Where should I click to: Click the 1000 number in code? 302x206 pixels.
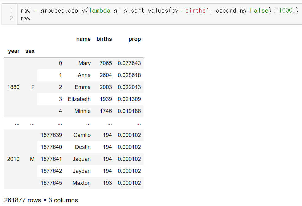[286, 10]
